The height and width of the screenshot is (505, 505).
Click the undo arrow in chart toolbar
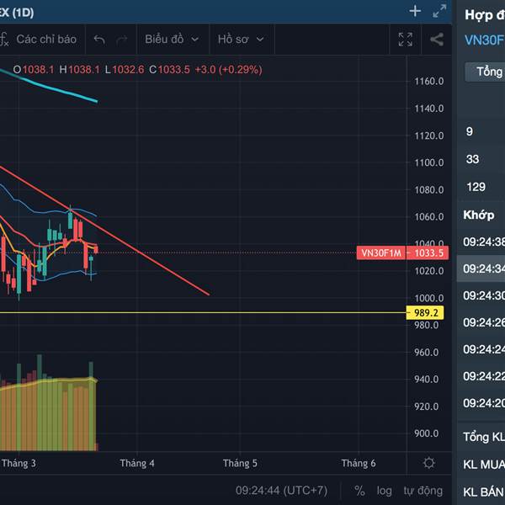(x=99, y=40)
